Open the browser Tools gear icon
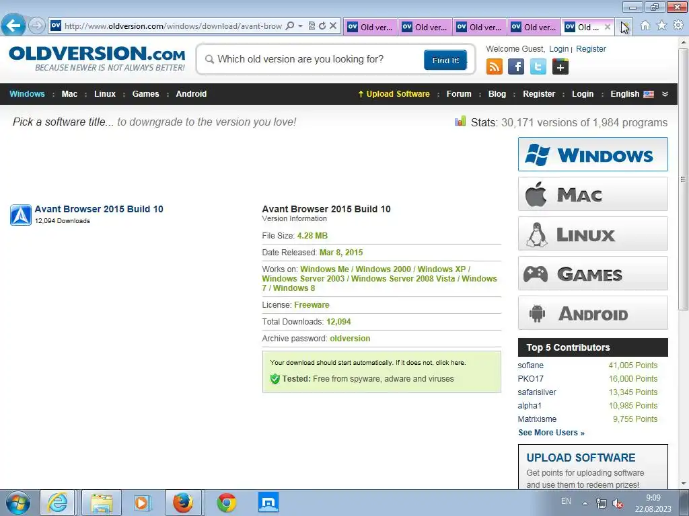 pyautogui.click(x=678, y=26)
